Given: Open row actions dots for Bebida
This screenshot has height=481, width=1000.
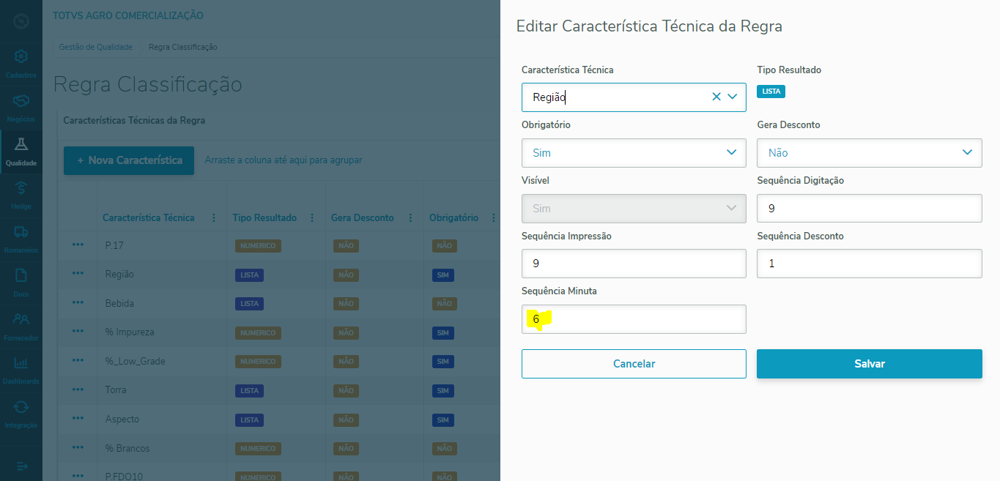Looking at the screenshot, I should pos(78,302).
